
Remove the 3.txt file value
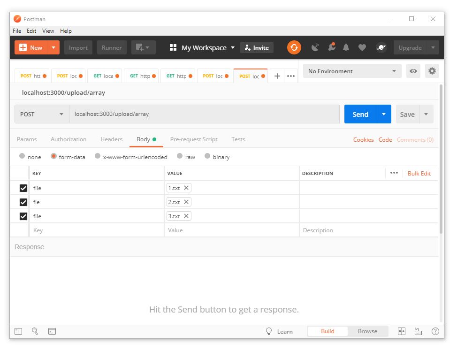pyautogui.click(x=186, y=216)
